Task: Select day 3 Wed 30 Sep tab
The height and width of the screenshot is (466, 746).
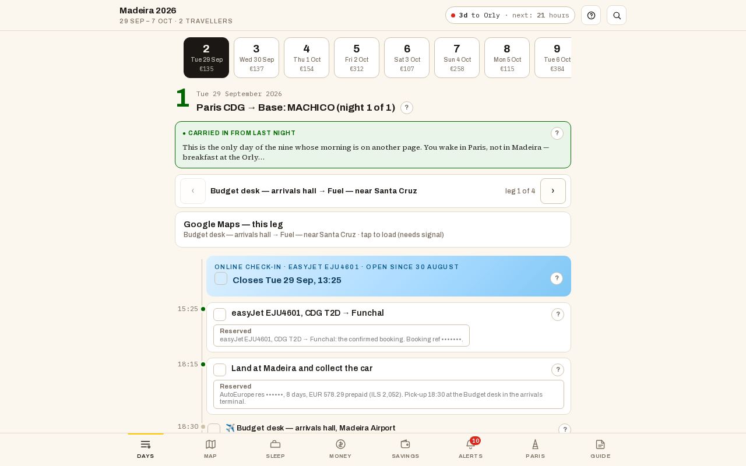Action: click(x=256, y=58)
